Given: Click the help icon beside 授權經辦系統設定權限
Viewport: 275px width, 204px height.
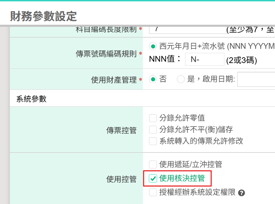Looking at the screenshot, I should click(242, 193).
